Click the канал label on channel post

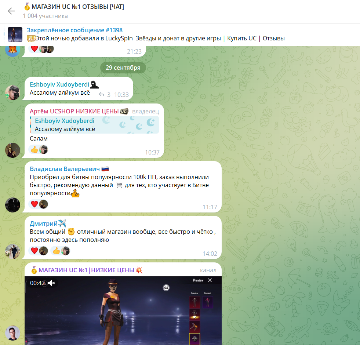click(208, 270)
